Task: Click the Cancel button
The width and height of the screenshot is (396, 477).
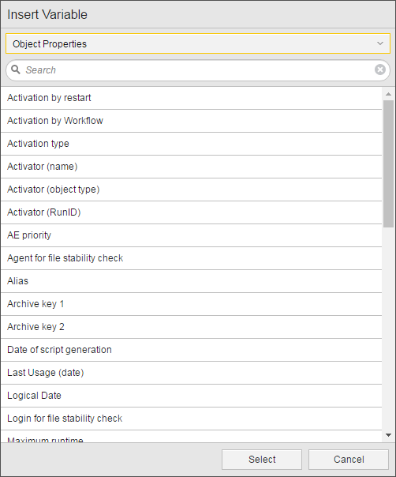Action: [349, 460]
